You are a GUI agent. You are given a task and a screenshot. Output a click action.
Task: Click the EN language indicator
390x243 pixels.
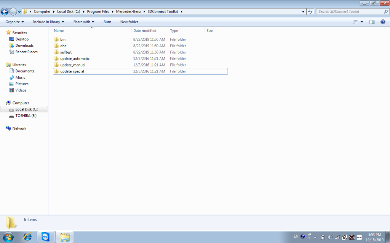click(x=296, y=236)
